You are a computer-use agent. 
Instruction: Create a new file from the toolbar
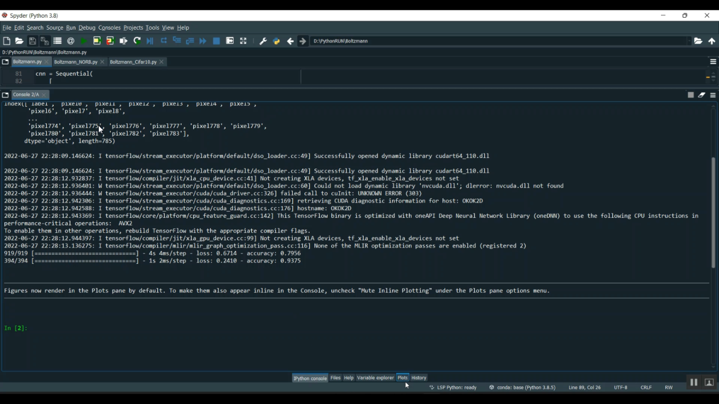point(7,41)
